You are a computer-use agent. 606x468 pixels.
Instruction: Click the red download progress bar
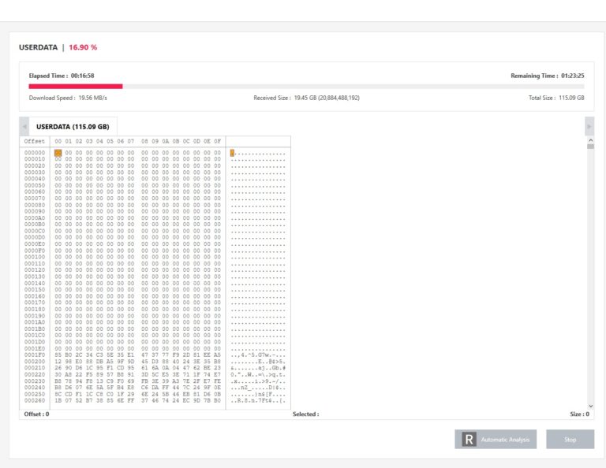pos(76,87)
